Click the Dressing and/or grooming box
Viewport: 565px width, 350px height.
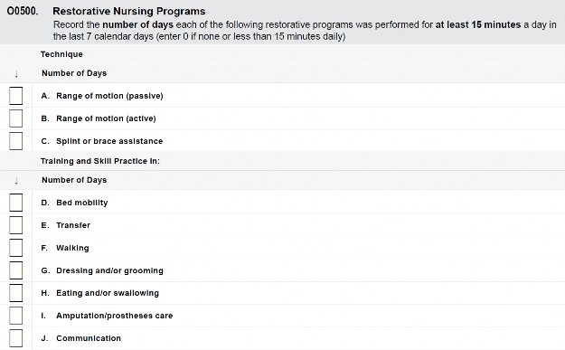pos(16,270)
